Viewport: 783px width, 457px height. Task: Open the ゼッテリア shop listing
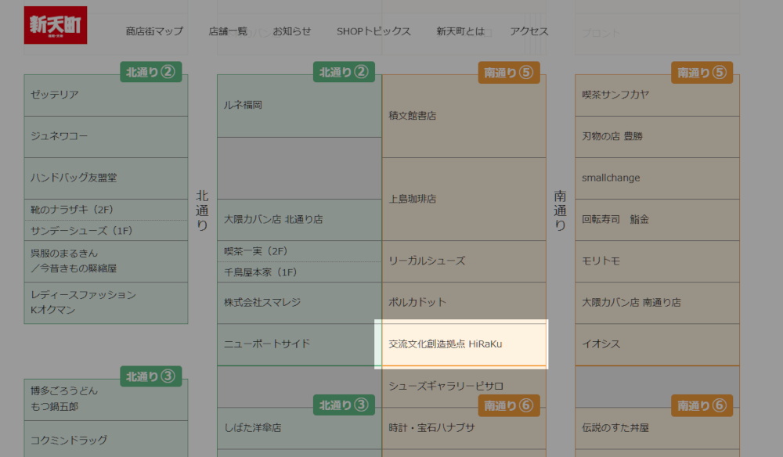tap(106, 93)
